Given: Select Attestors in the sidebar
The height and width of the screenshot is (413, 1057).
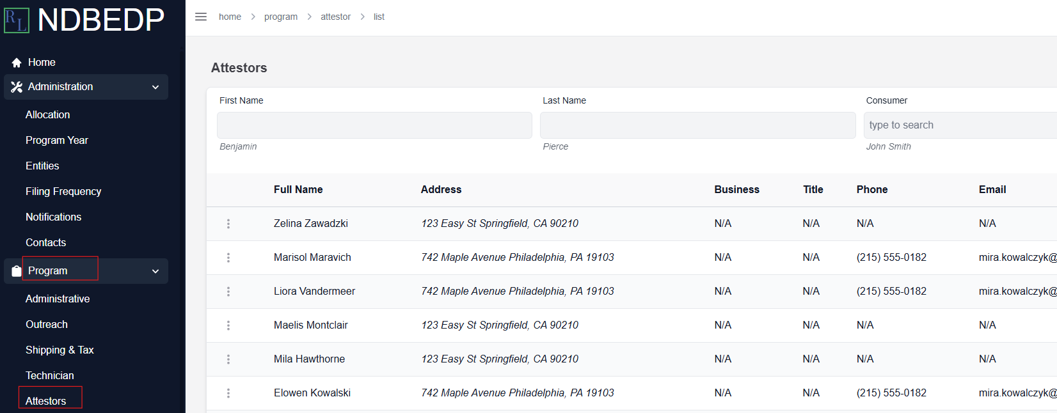Looking at the screenshot, I should (46, 401).
